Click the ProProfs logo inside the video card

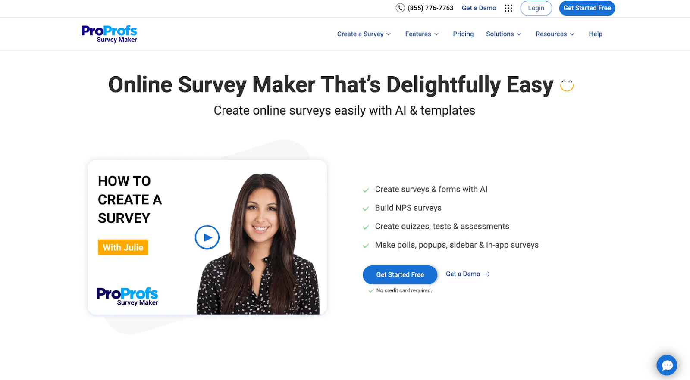(127, 296)
